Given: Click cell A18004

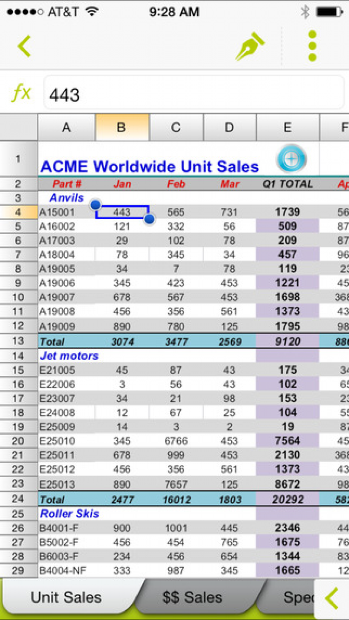Looking at the screenshot, I should tap(67, 255).
